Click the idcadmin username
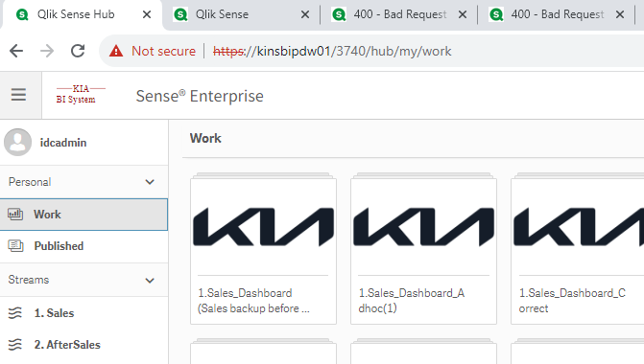Viewport: 644px width, 364px height. 63,143
